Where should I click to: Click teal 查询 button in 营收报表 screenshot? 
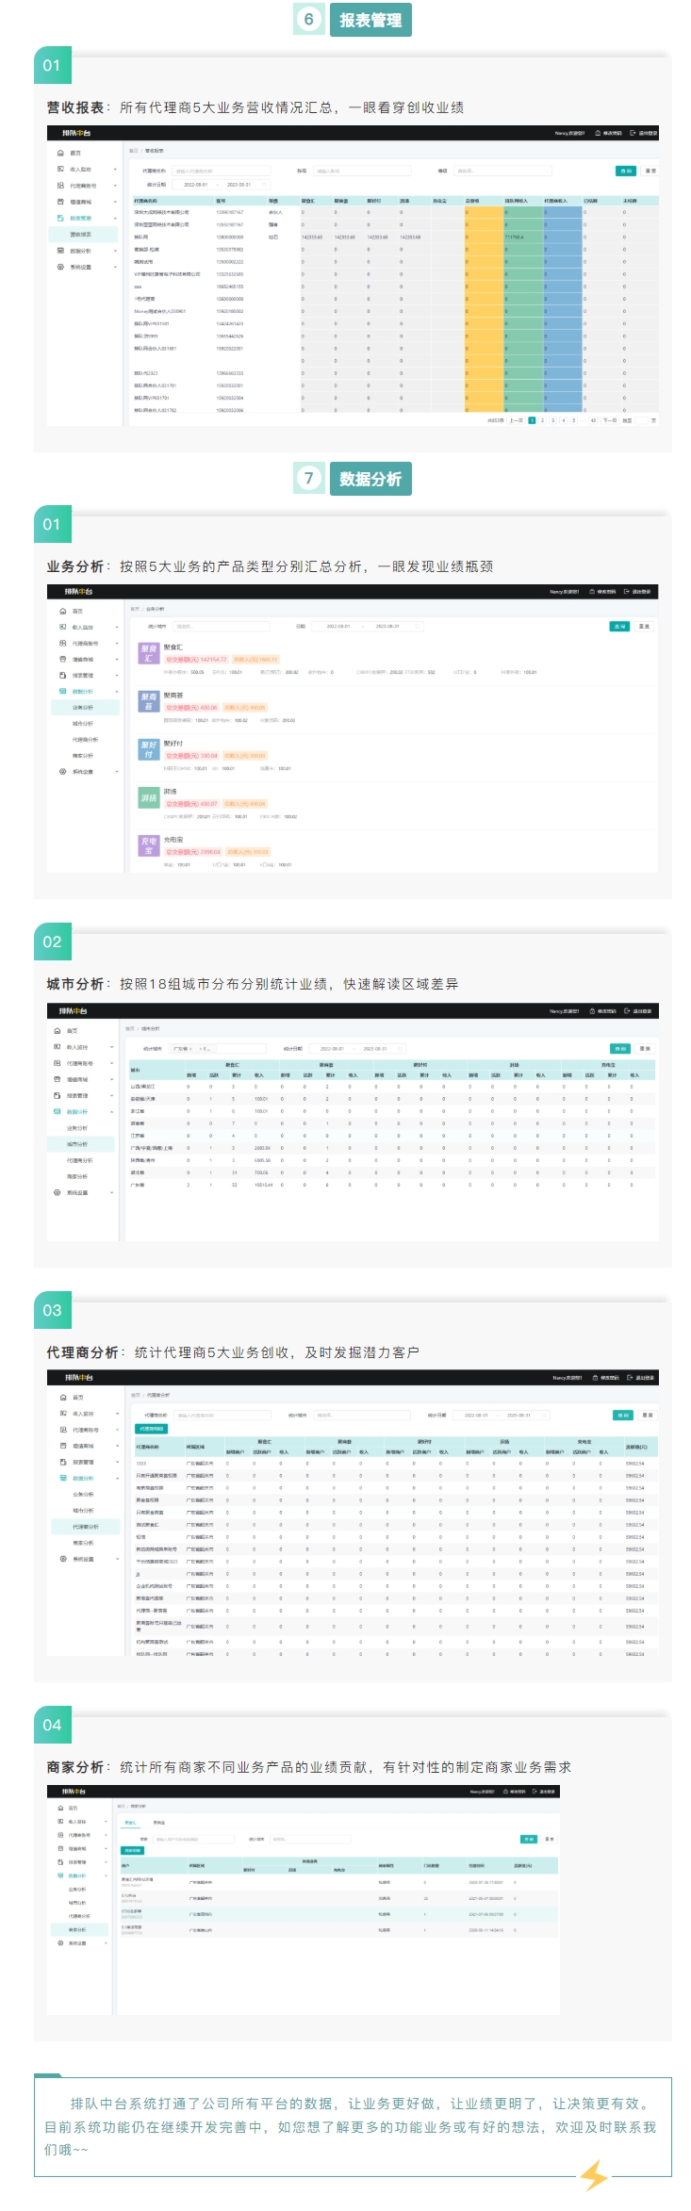tap(626, 171)
